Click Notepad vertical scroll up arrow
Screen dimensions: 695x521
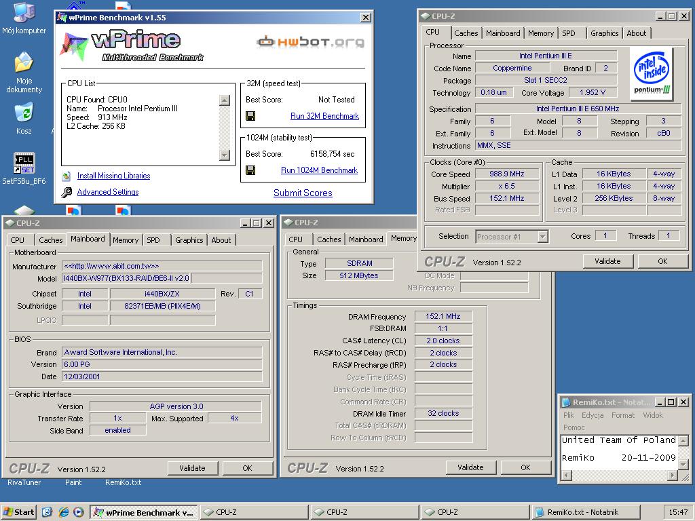click(x=683, y=441)
